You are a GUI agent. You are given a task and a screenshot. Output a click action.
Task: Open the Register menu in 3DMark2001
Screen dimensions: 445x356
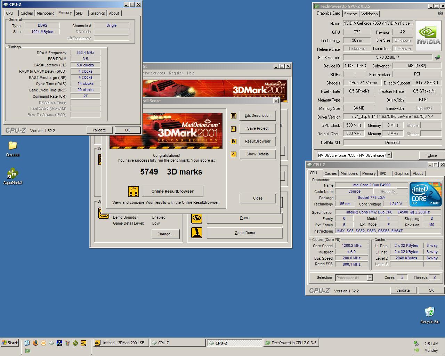point(176,73)
